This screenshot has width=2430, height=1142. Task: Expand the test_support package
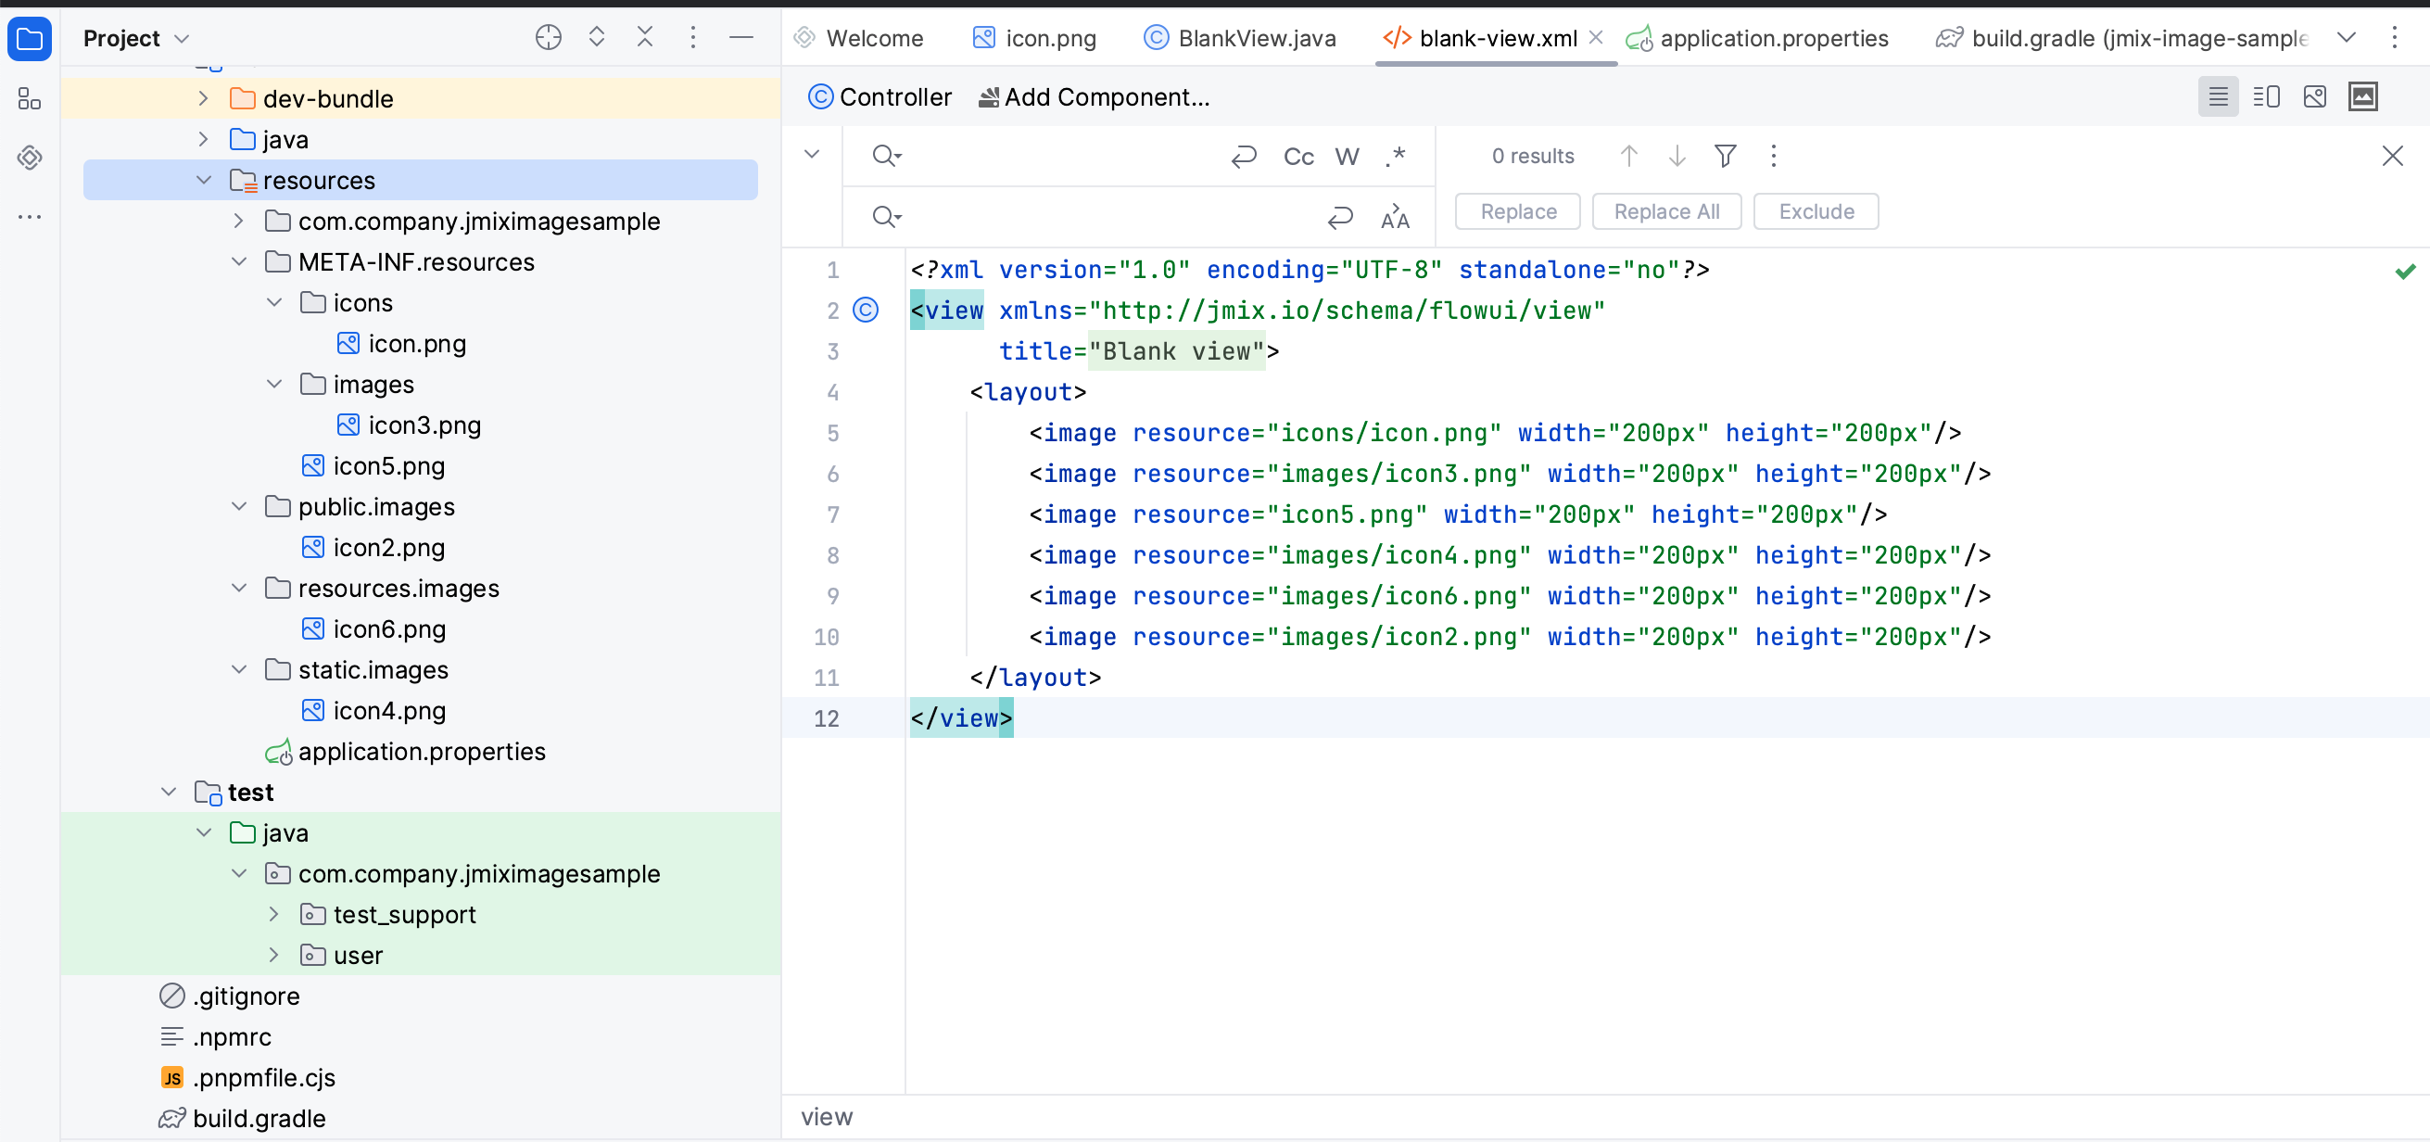click(273, 915)
